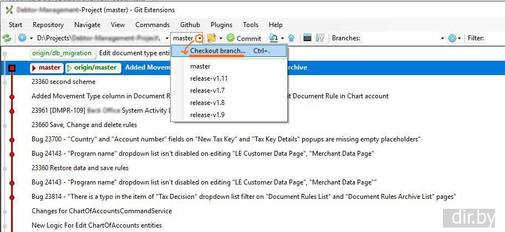Click the push up-arrow icon
The height and width of the screenshot is (232, 505).
[291, 38]
